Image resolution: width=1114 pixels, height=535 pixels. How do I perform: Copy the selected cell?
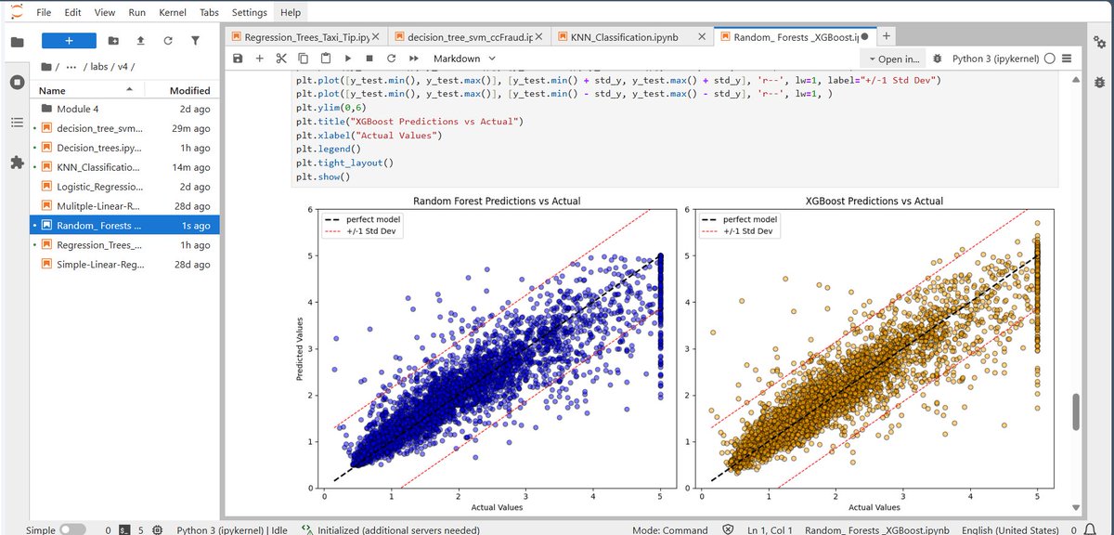304,59
